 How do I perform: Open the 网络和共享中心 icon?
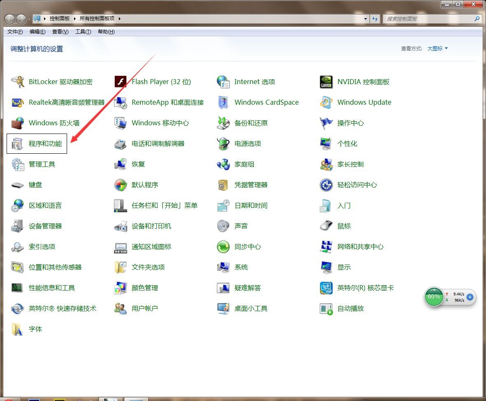pos(326,247)
